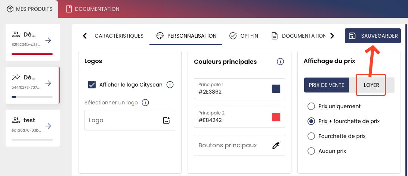Toggle Afficher le logo Cityscan checkbox
This screenshot has height=176, width=408.
92,85
